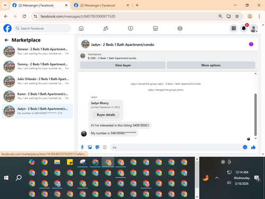Image resolution: width=265 pixels, height=199 pixels.
Task: Open Chrome profile icon
Action: [250, 16]
